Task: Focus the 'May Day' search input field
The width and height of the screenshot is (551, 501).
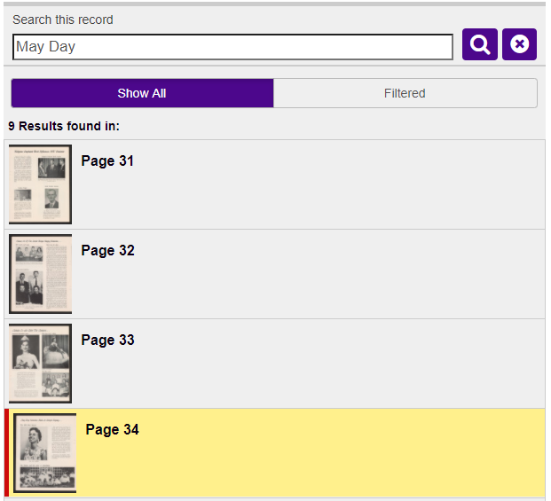Action: pyautogui.click(x=232, y=47)
